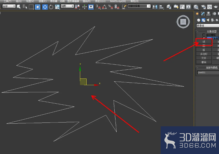Viewport: 219px width, 154px height.
Task: Open Rendered Frame Window
Action: pos(209,7)
